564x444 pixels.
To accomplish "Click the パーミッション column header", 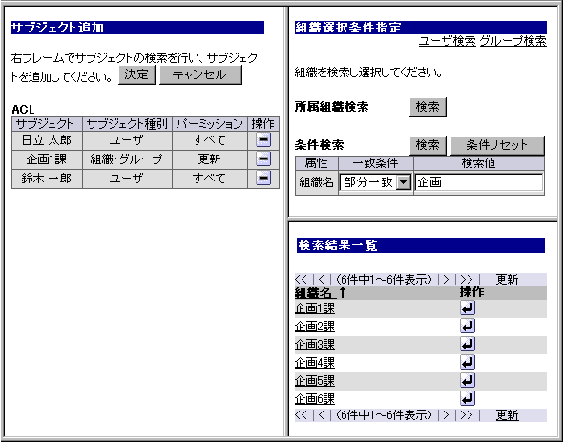I will pyautogui.click(x=210, y=124).
